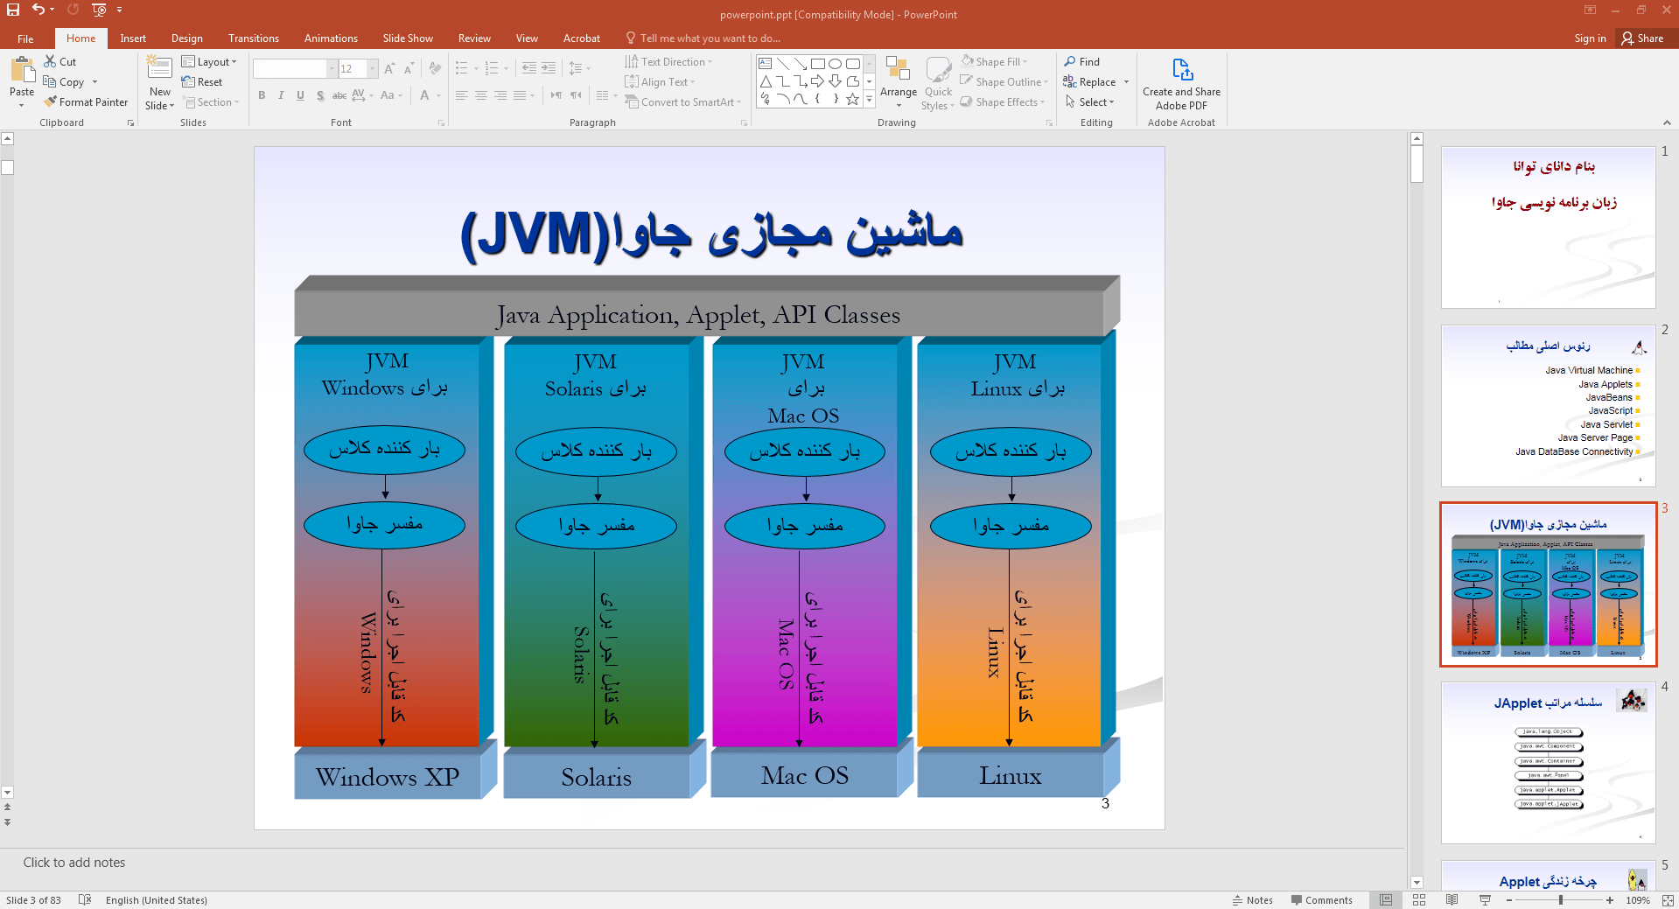Click Decrease Font Size icon

[409, 68]
